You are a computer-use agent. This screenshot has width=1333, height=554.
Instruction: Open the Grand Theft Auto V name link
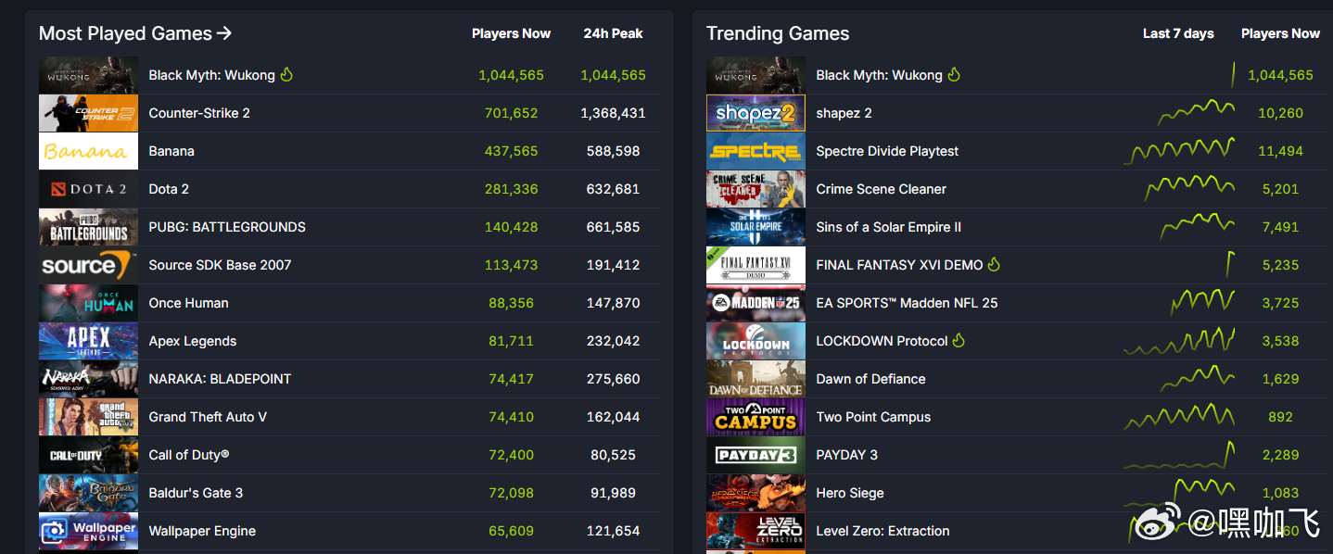[x=208, y=417]
